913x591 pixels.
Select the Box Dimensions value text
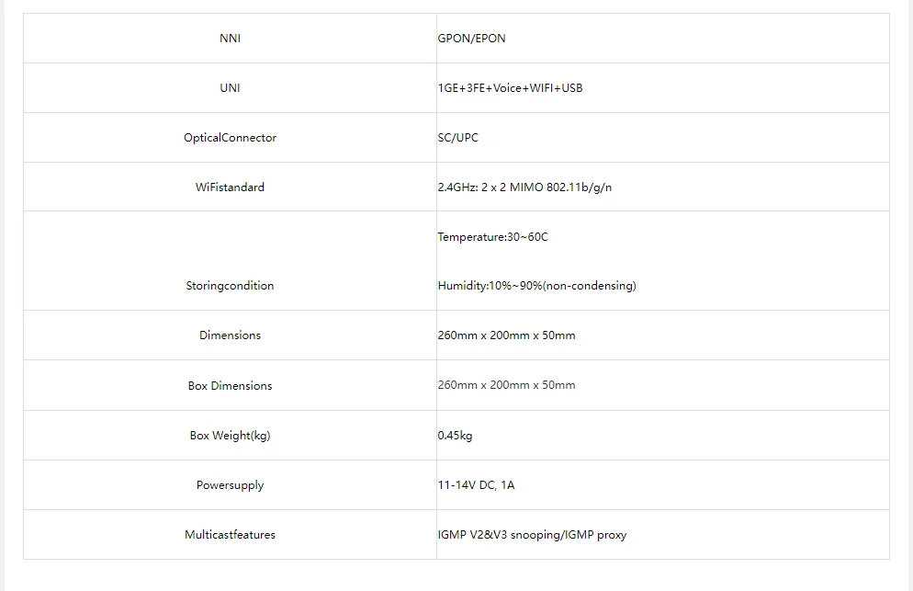pos(507,385)
